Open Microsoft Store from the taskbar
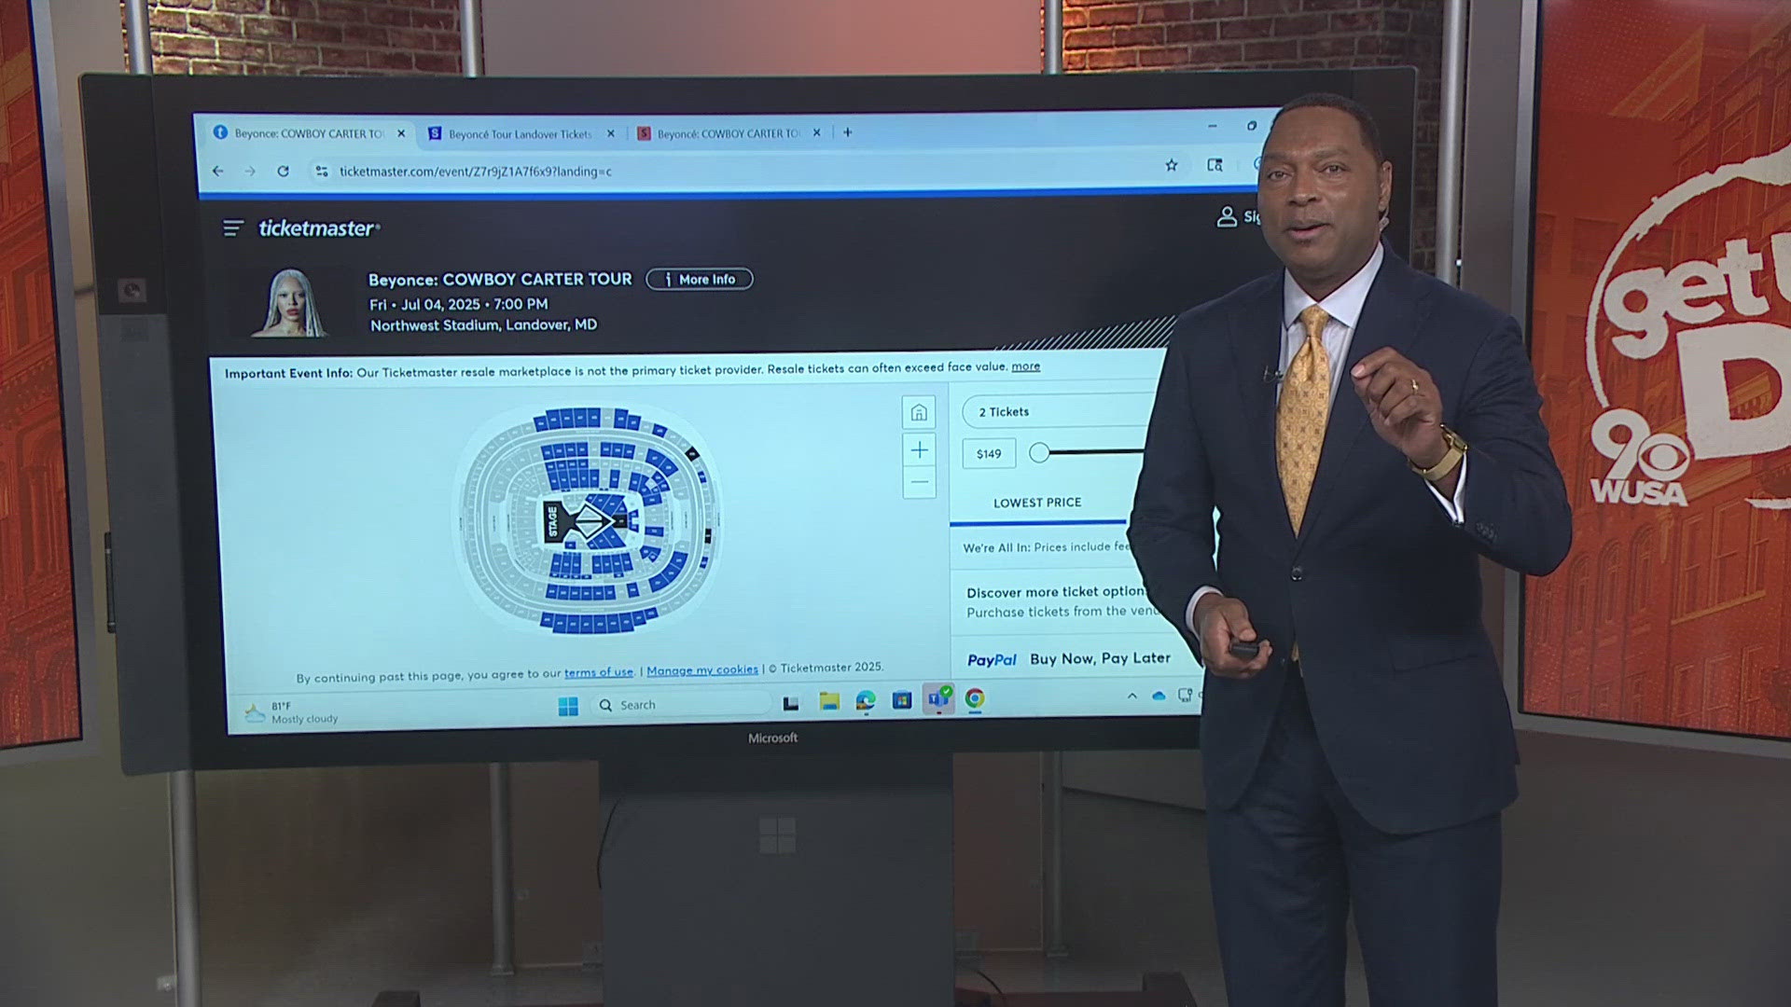Viewport: 1791px width, 1007px height. point(902,700)
